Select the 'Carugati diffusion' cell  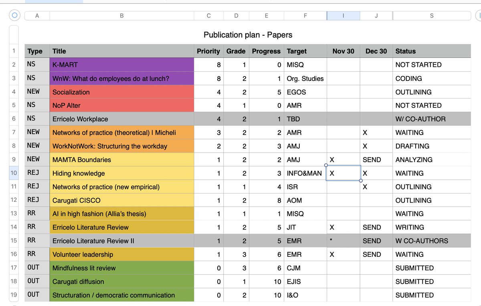(x=122, y=282)
